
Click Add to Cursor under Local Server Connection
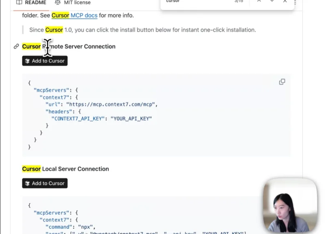click(45, 184)
